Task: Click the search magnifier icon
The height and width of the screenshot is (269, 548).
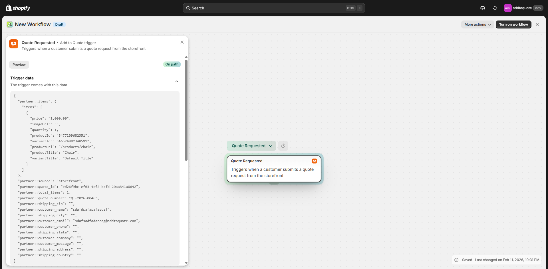Action: tap(188, 8)
